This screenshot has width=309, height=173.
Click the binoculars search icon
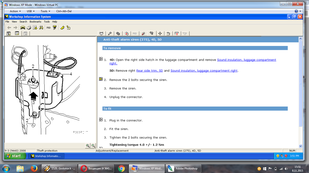click(41, 28)
